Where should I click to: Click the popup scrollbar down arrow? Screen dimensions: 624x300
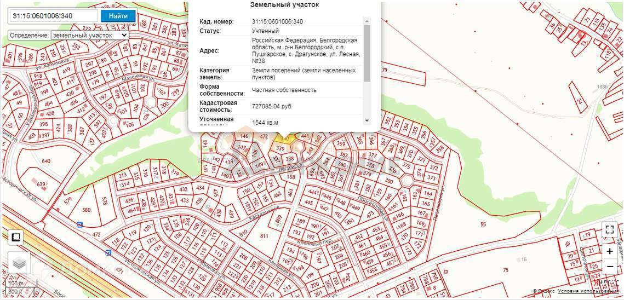pos(367,120)
